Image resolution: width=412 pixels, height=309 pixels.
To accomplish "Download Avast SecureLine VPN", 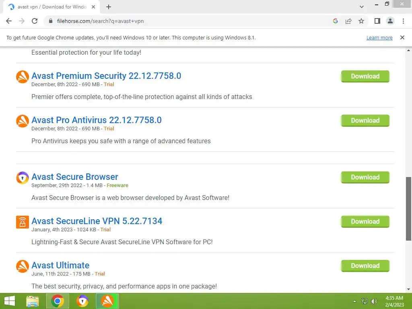I will click(x=365, y=222).
